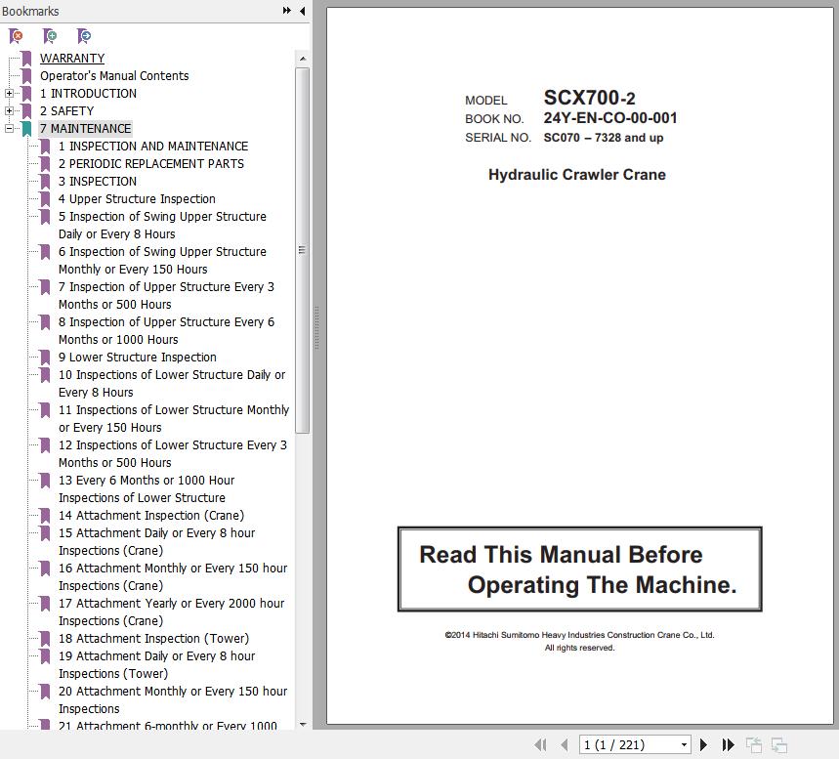The image size is (839, 759).
Task: Select the 7 MAINTENANCE bookmark
Action: pyautogui.click(x=85, y=129)
